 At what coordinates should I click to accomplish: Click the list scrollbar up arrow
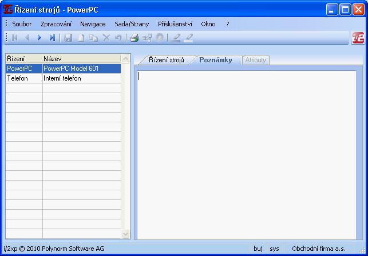pyautogui.click(x=125, y=59)
